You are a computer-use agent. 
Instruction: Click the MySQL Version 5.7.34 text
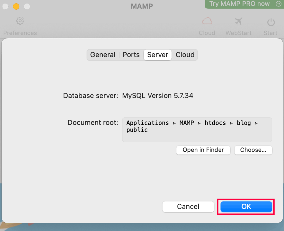[158, 96]
